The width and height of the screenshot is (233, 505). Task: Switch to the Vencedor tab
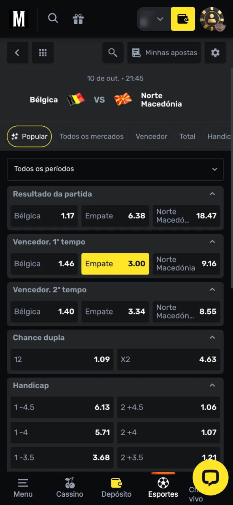(151, 137)
